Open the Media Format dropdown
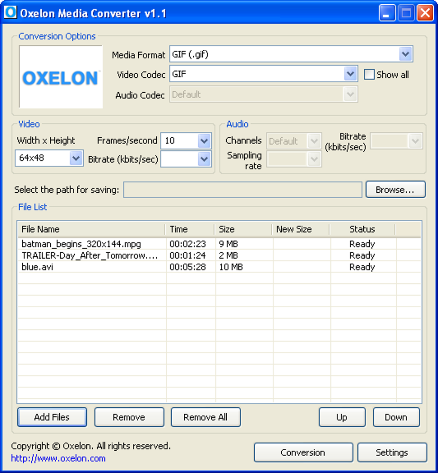 [x=405, y=55]
